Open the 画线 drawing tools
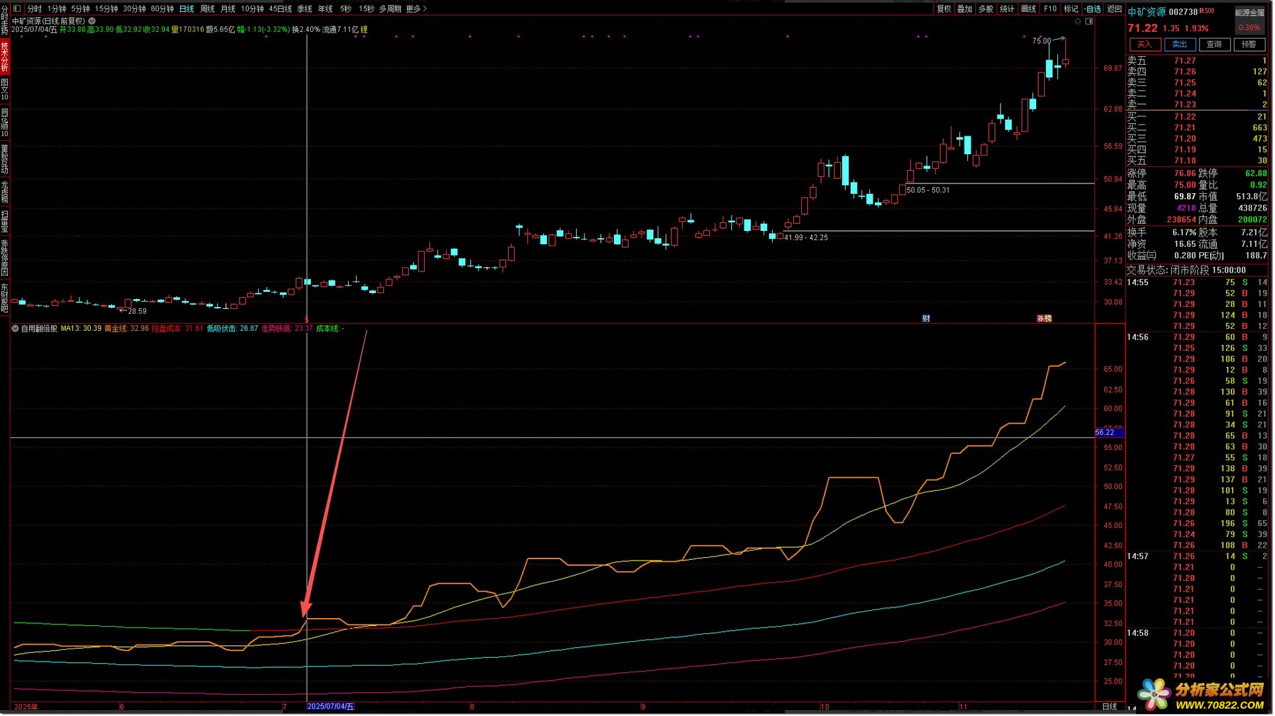Viewport: 1275px width, 716px height. point(1029,9)
